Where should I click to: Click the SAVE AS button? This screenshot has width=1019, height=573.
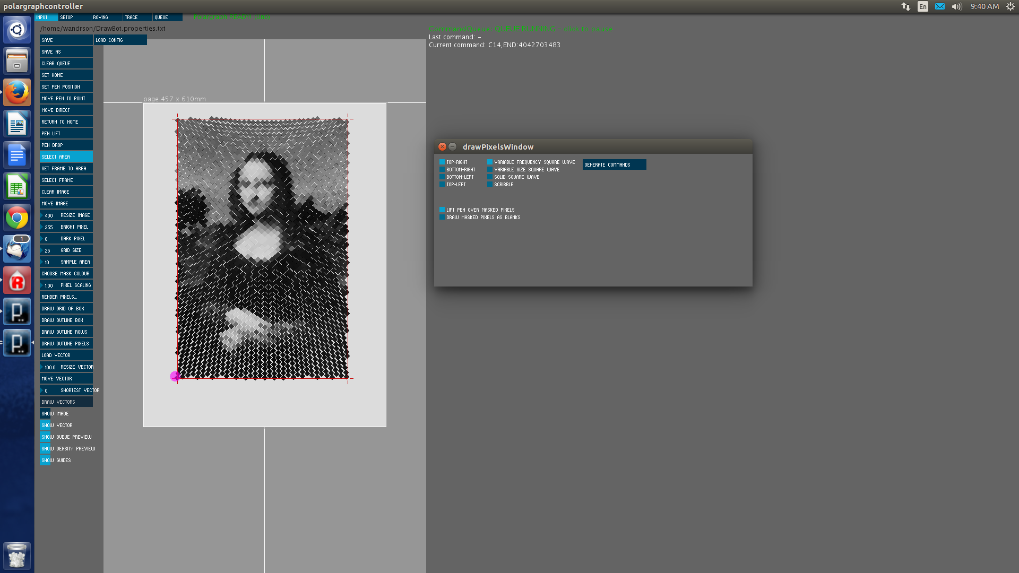(66, 52)
